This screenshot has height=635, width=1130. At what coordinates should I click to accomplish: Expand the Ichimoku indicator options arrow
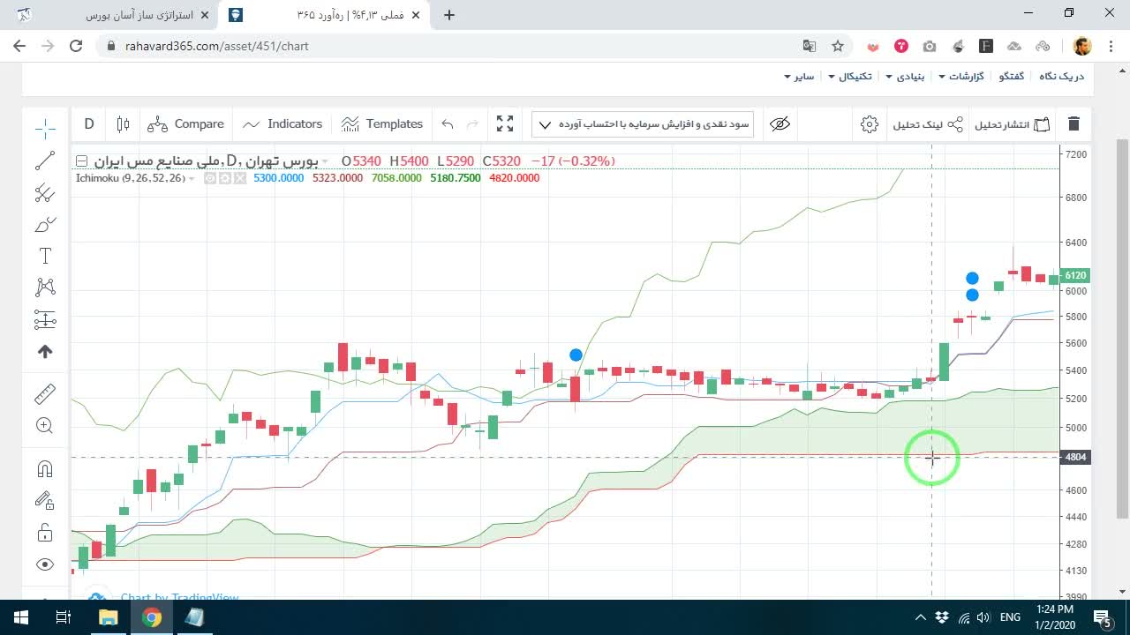coord(192,178)
